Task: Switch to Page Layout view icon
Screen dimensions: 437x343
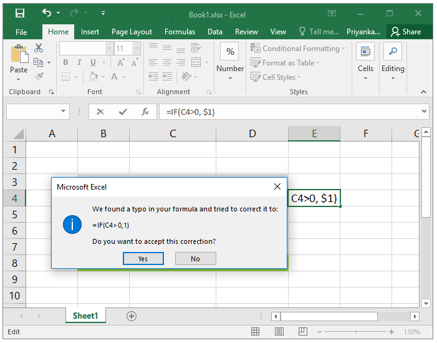Action: (279, 332)
